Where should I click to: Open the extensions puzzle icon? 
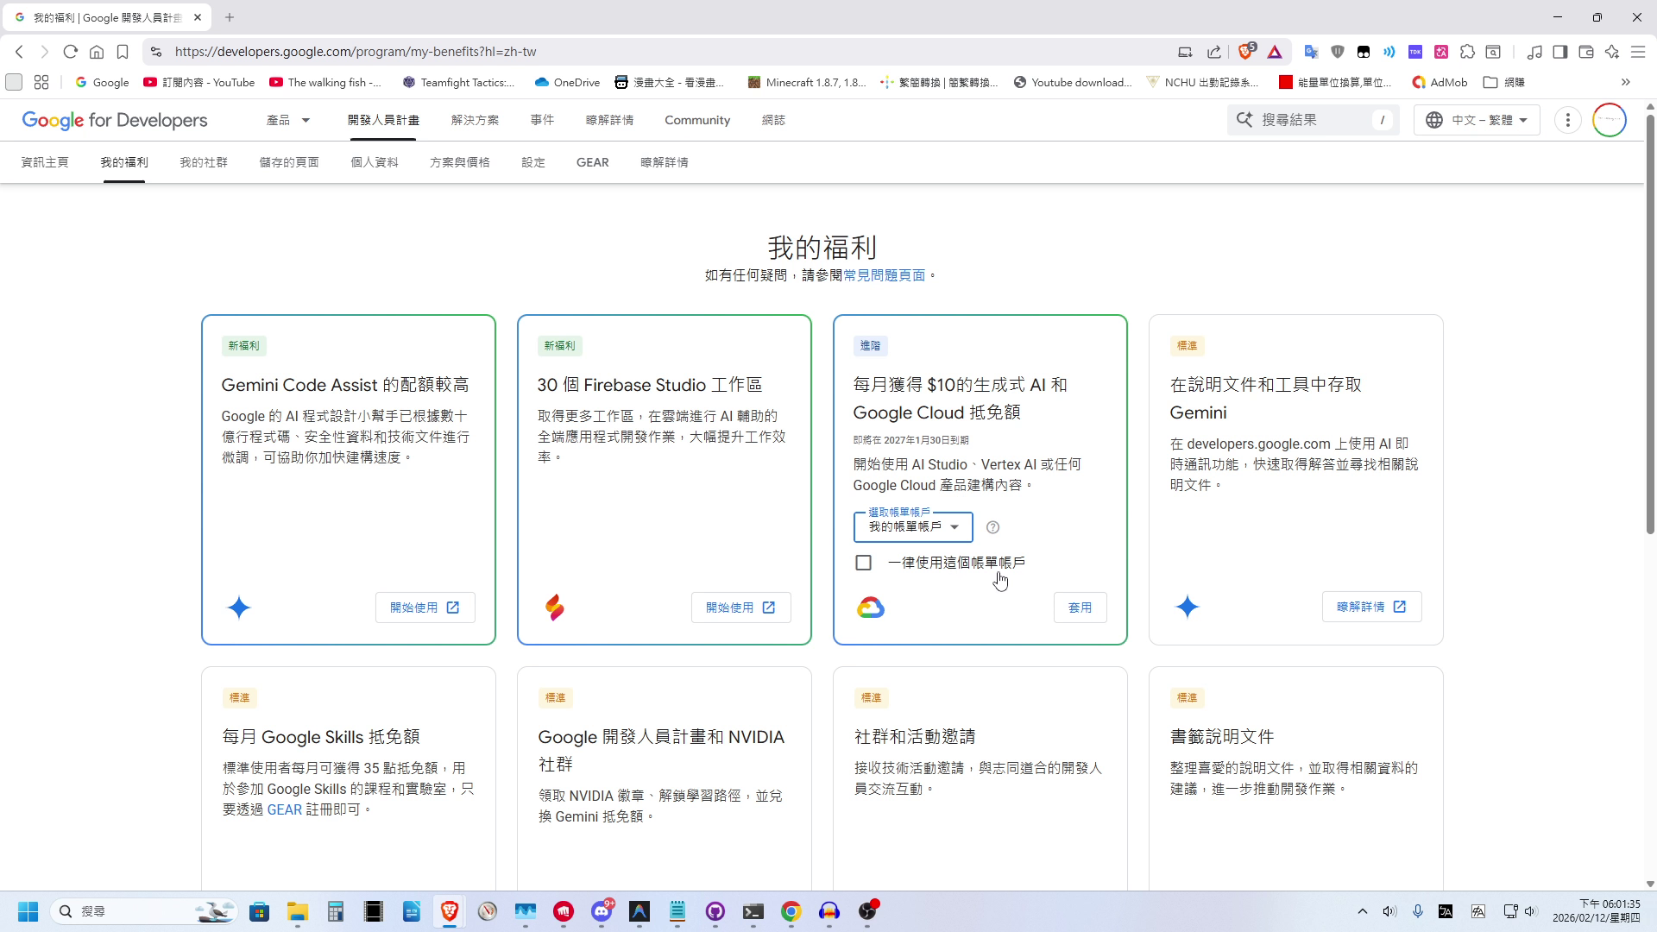(1467, 52)
